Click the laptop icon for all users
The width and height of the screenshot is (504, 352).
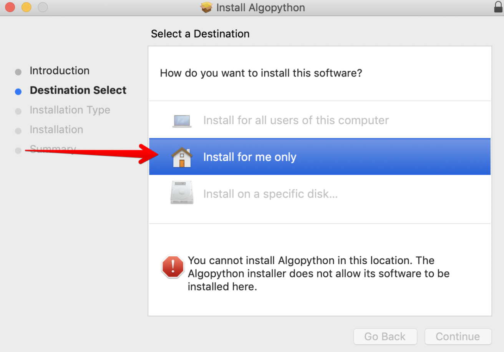coord(182,121)
